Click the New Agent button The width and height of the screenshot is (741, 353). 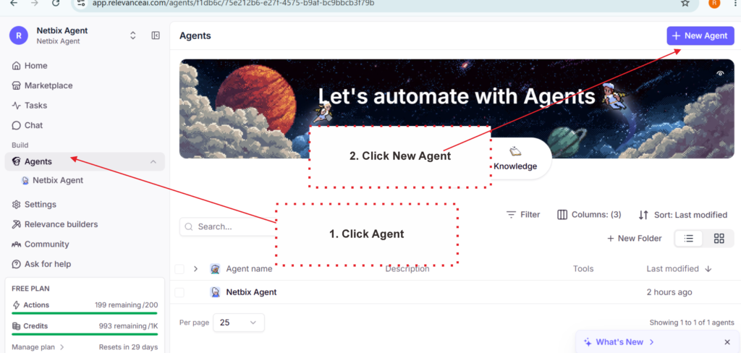tap(700, 35)
